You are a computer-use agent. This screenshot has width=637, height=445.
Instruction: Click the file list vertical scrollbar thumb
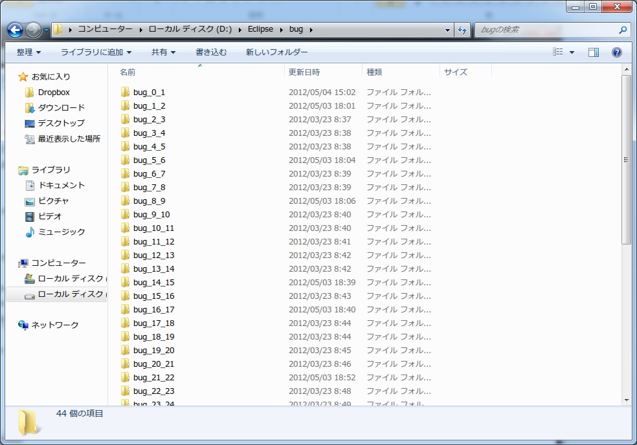[626, 160]
